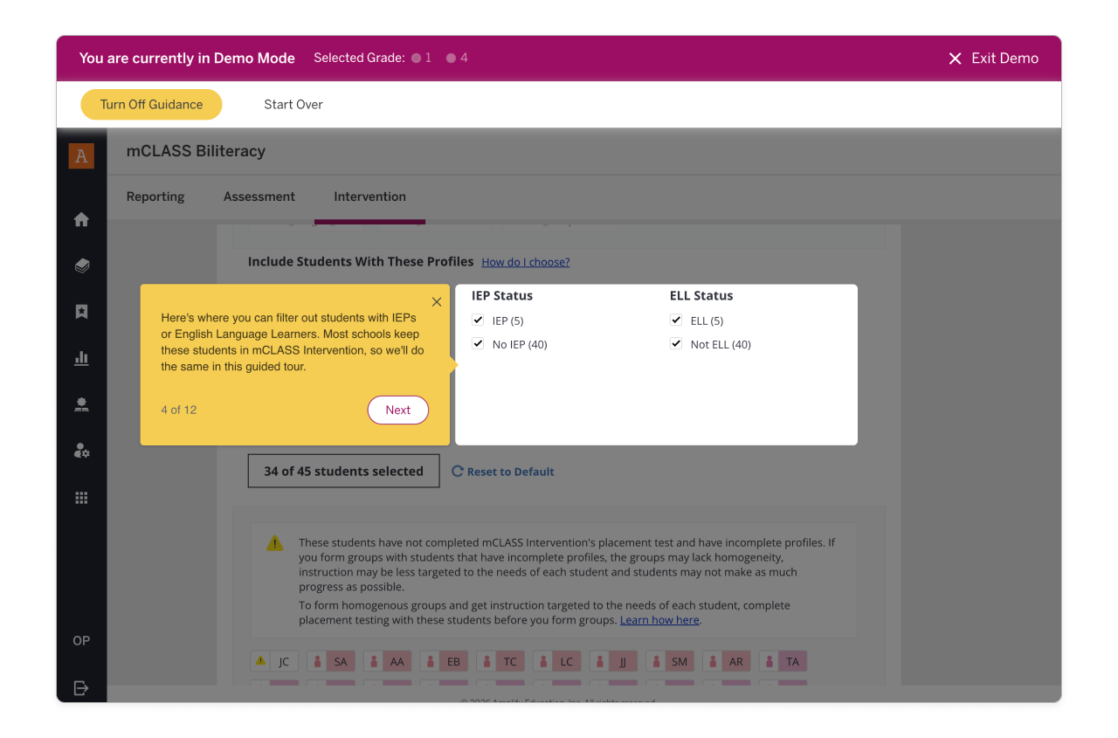The image size is (1118, 738).
Task: Switch to the Reporting tab
Action: pyautogui.click(x=155, y=197)
